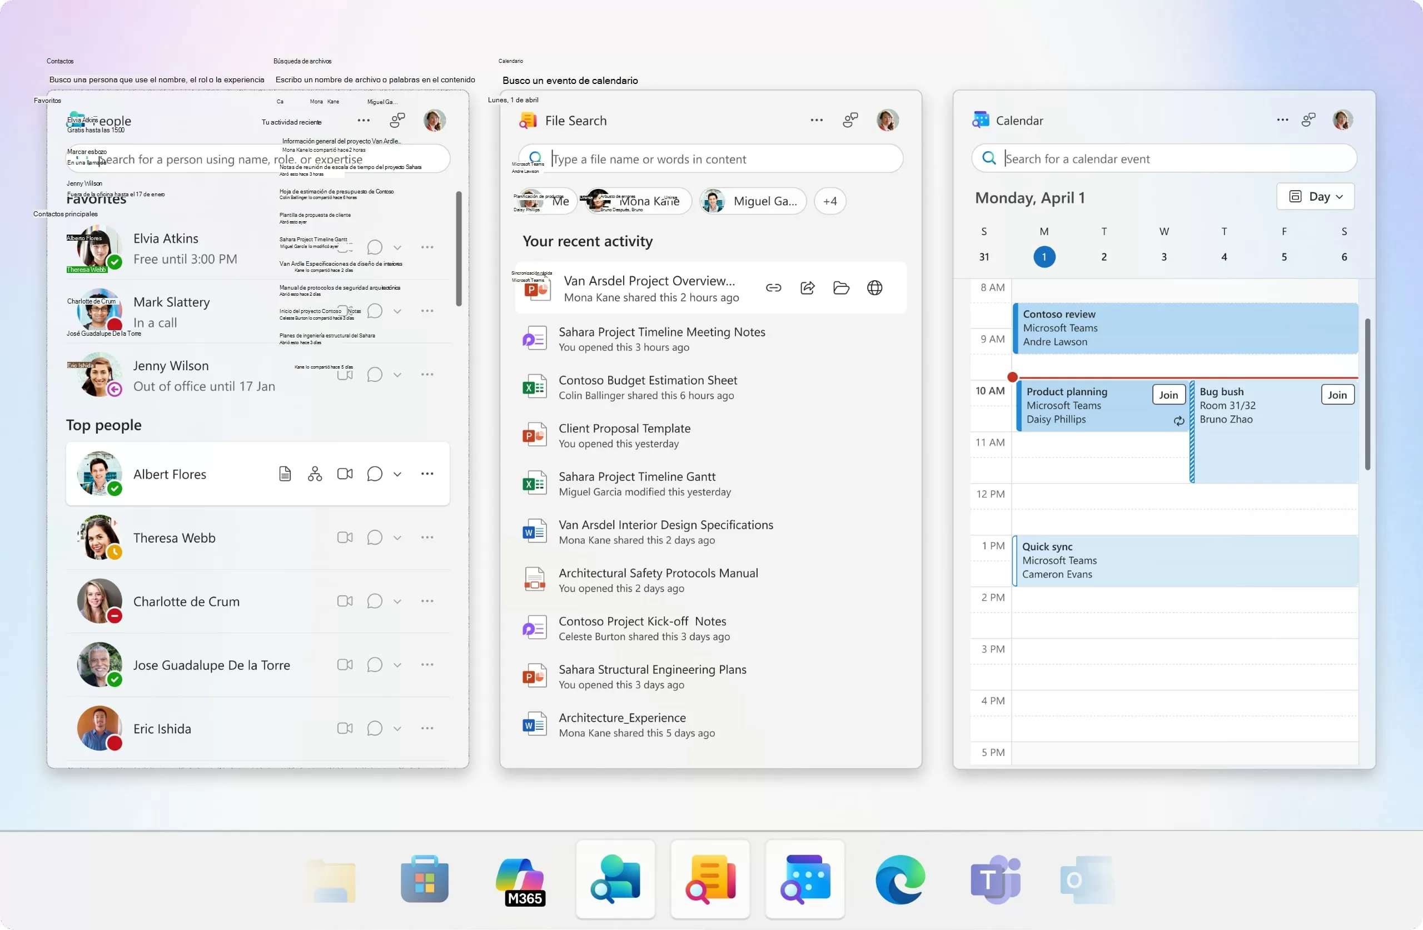Select Friday 5 in the week strip

(x=1283, y=257)
